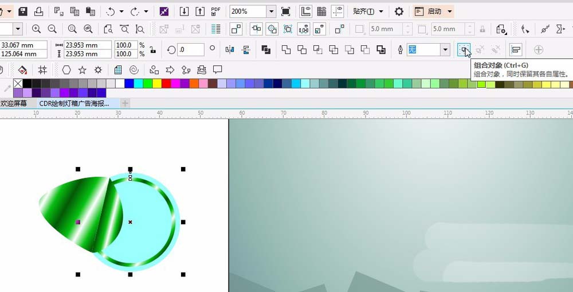Viewport: 573px width, 292px height.
Task: Toggle object edges alignment guide
Action: [257, 29]
